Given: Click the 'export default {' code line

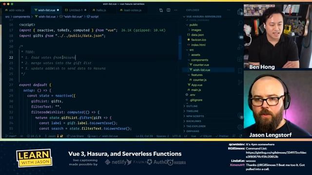Looking at the screenshot, I should (35, 85).
